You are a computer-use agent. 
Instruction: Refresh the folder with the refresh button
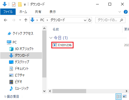[x=89, y=20]
